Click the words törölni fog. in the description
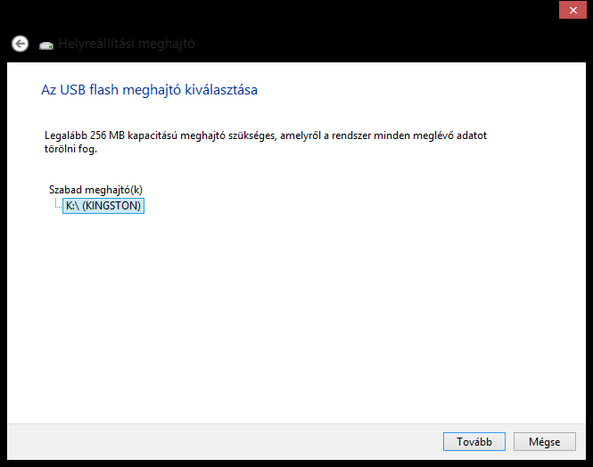This screenshot has width=593, height=467. click(x=70, y=149)
